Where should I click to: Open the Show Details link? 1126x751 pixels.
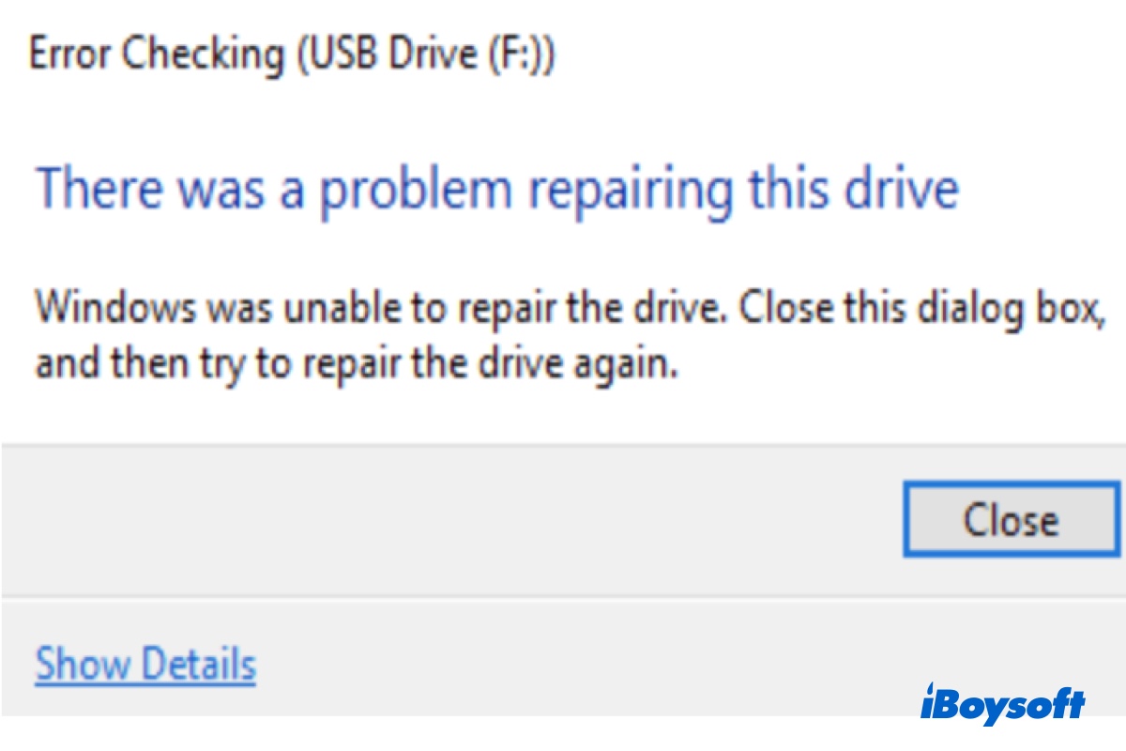point(145,665)
